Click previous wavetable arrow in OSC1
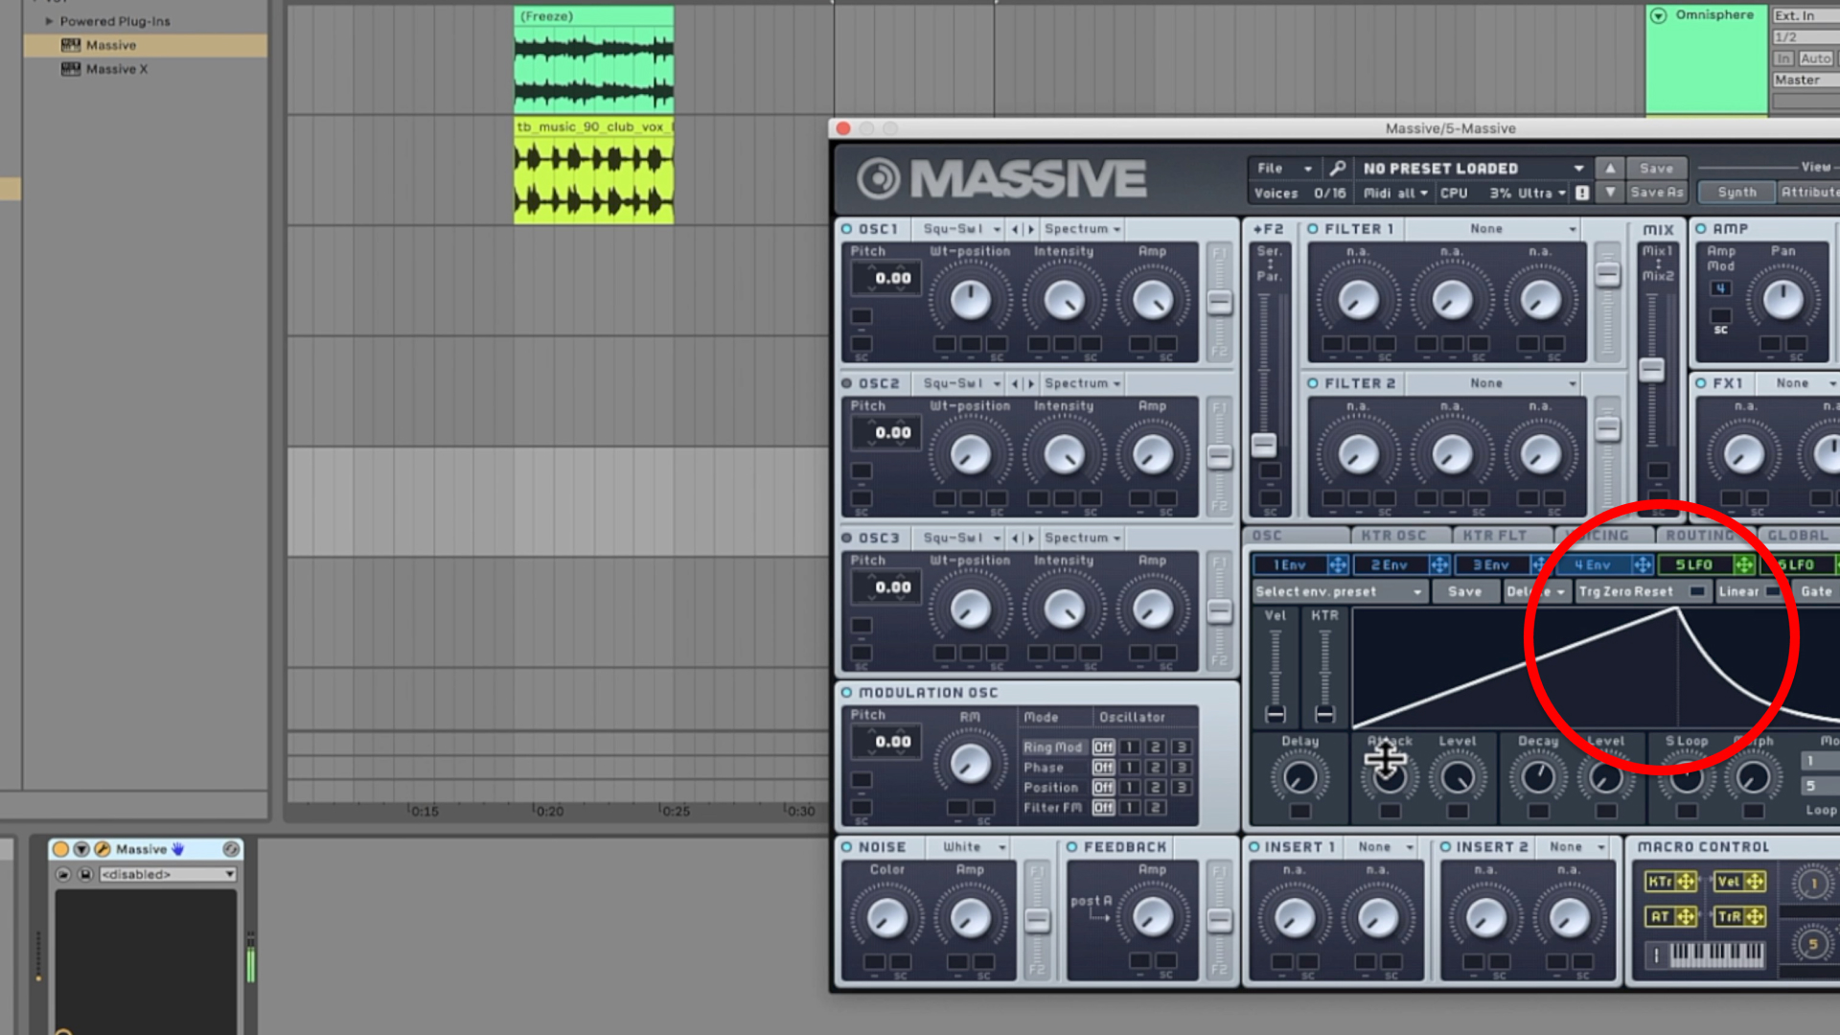 [1015, 229]
